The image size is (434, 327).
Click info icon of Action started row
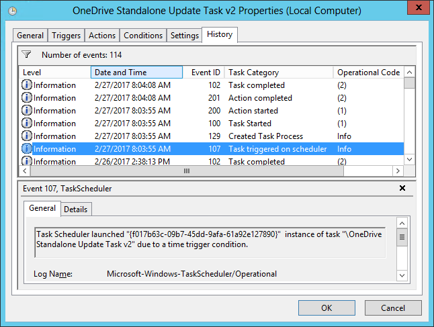[x=27, y=110]
